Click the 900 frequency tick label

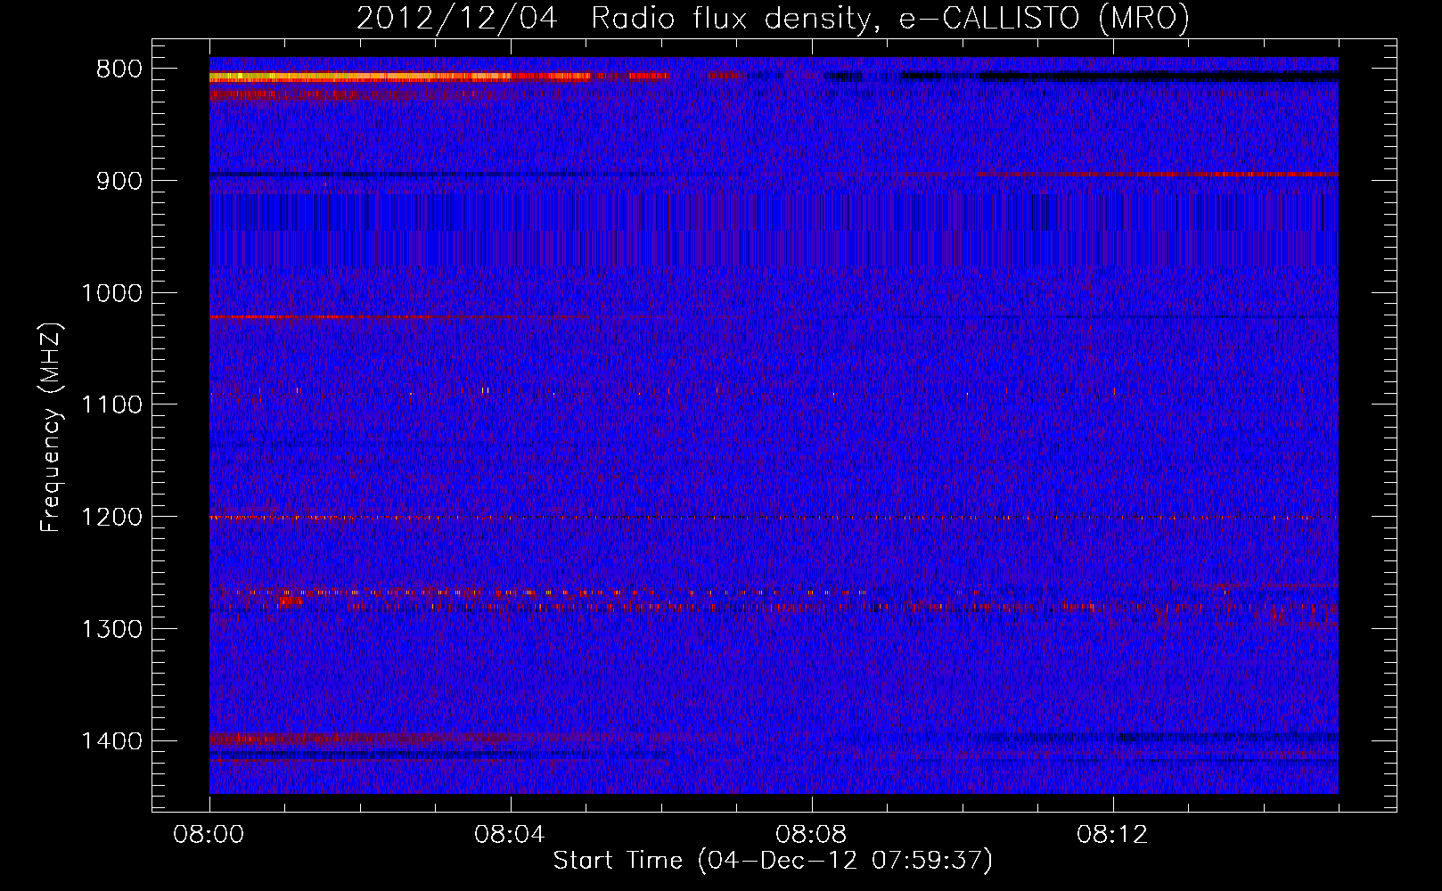[119, 181]
